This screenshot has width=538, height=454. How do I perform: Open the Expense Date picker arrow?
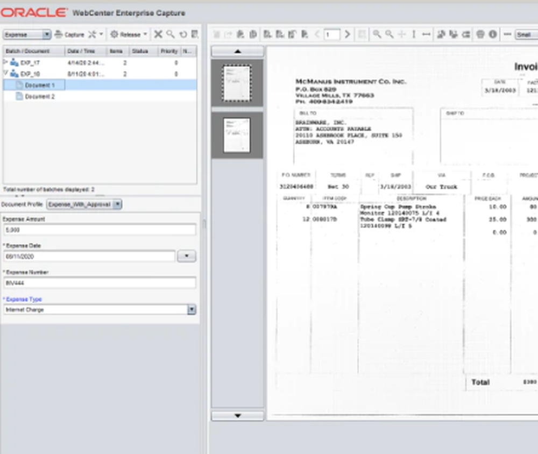click(186, 256)
